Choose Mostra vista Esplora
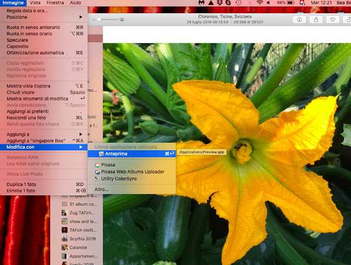Viewport: 351px width, 265px height. pyautogui.click(x=44, y=86)
